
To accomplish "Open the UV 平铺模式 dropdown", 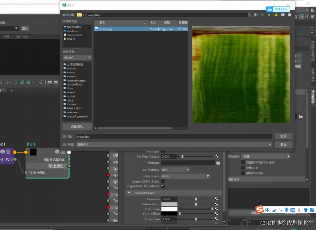I will (x=176, y=169).
